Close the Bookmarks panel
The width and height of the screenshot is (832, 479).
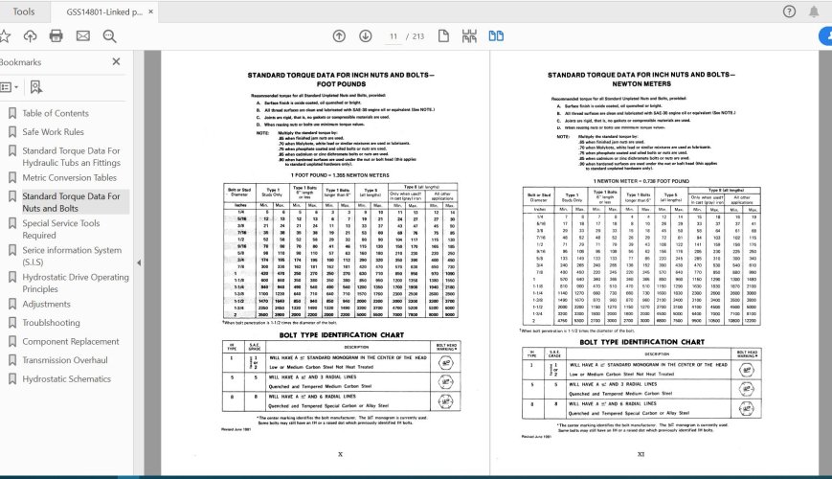tap(116, 61)
